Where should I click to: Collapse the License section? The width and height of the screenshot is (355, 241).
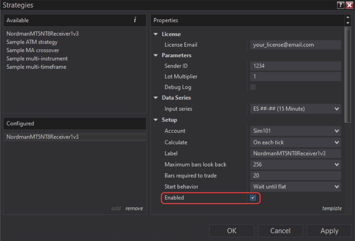[x=155, y=34]
